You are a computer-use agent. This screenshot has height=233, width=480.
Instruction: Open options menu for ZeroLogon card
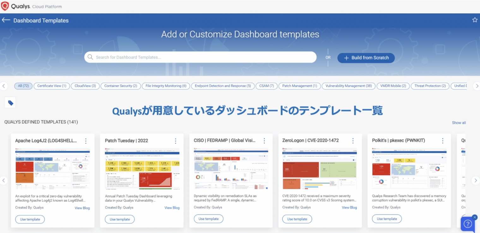coord(353,141)
